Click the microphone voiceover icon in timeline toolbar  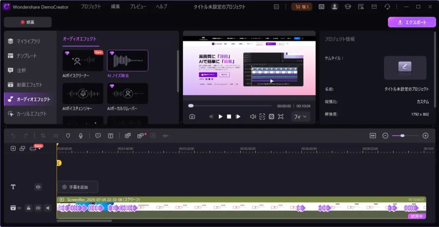[81, 136]
